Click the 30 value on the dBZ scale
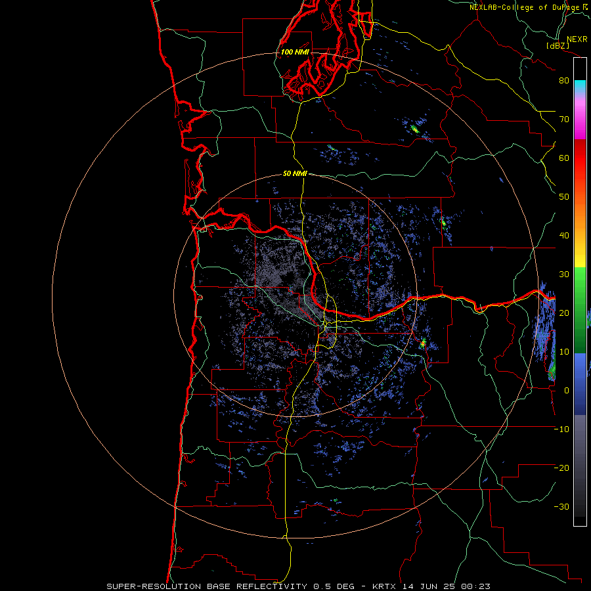The image size is (591, 591). pyautogui.click(x=564, y=274)
